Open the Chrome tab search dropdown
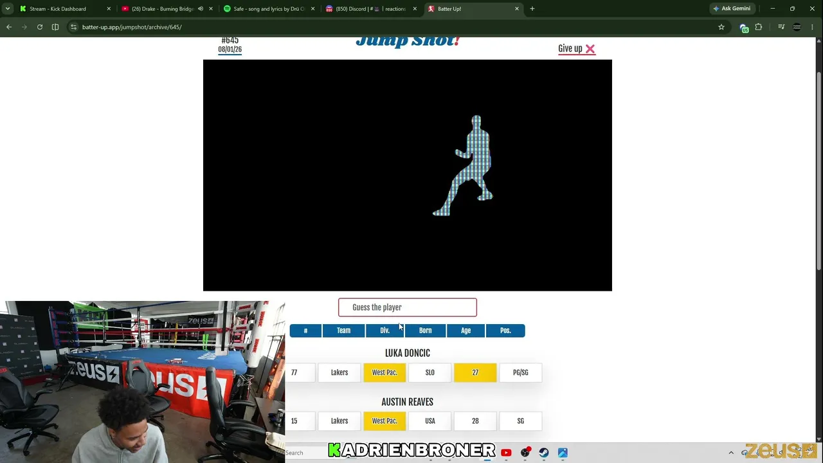This screenshot has width=823, height=463. [8, 9]
